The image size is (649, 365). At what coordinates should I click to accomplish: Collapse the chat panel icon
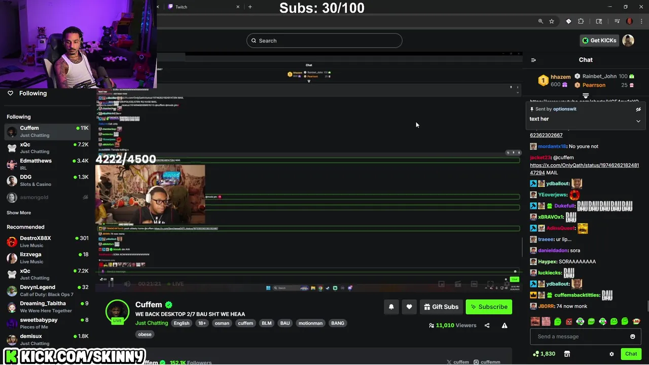pyautogui.click(x=533, y=60)
